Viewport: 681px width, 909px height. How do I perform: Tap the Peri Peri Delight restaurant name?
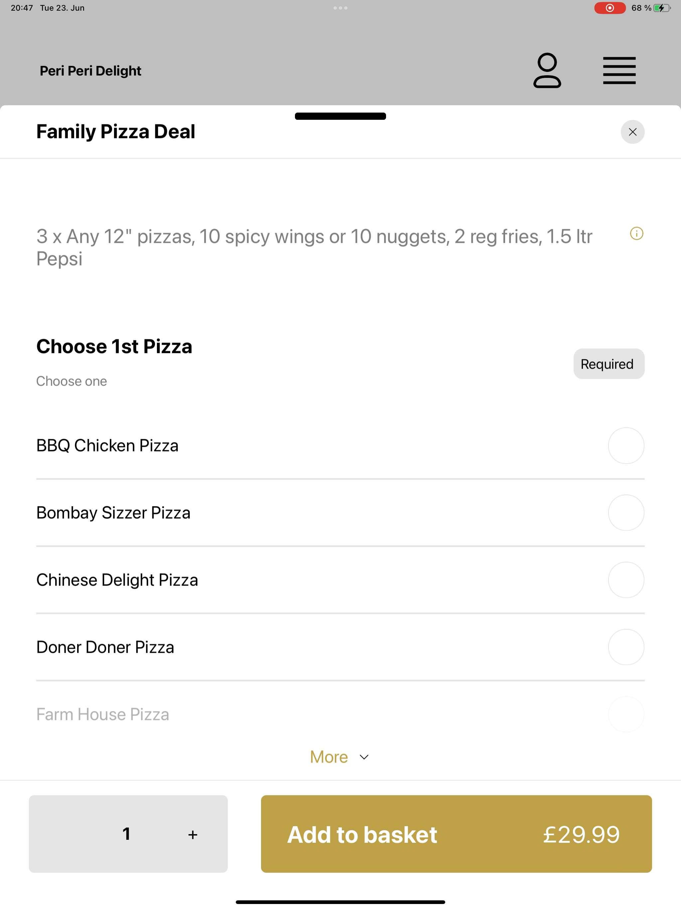point(90,71)
